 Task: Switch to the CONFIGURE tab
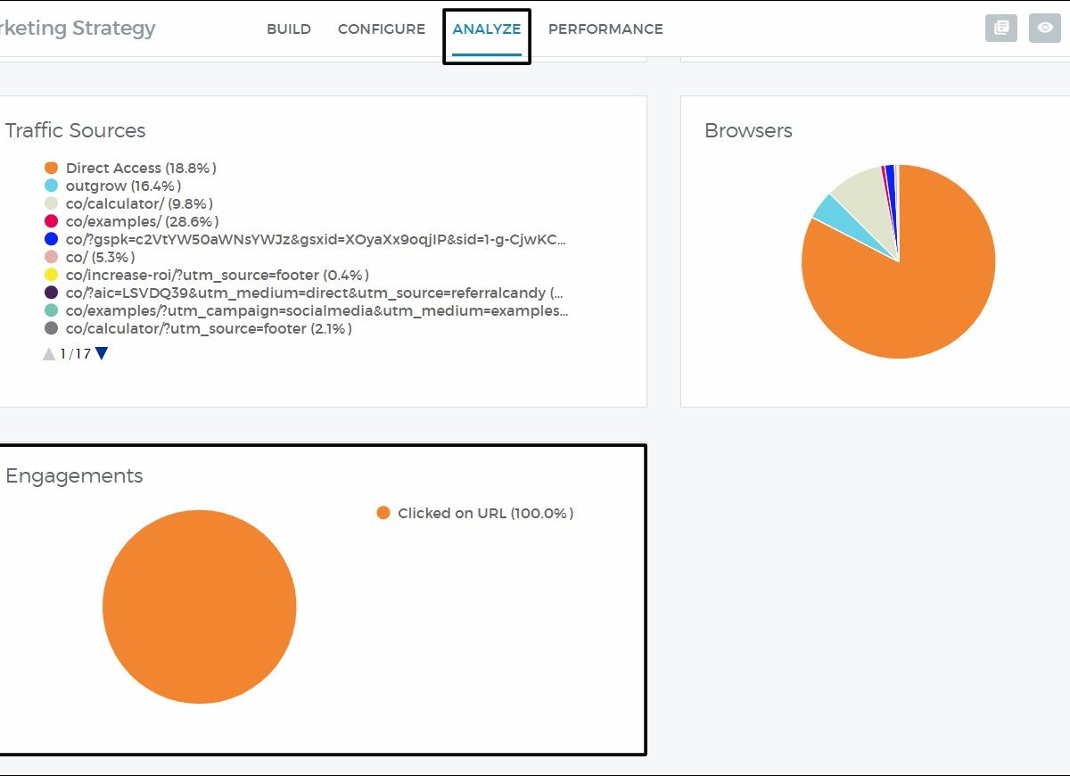click(x=381, y=29)
